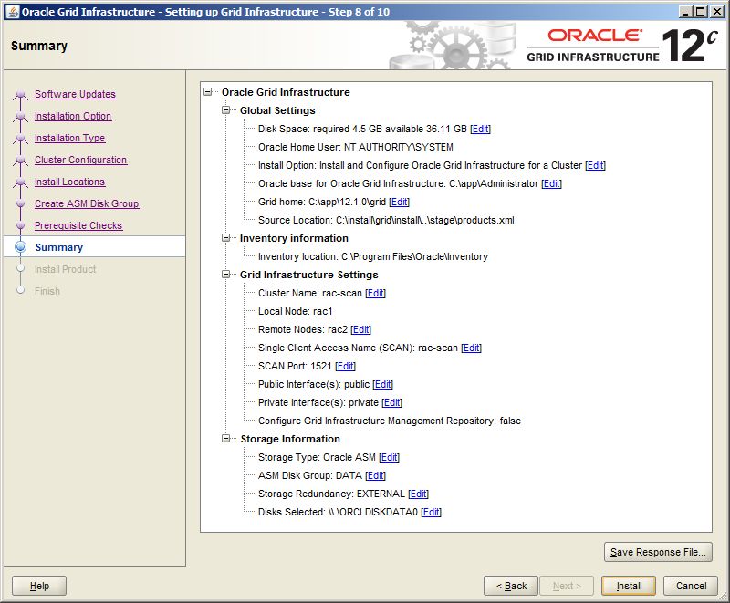
Task: Select Oracle Home User row
Action: [x=356, y=147]
